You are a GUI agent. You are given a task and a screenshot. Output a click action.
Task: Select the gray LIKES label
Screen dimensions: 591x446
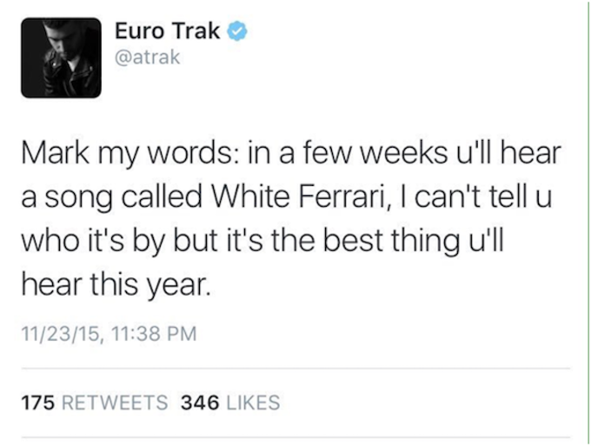click(x=253, y=403)
